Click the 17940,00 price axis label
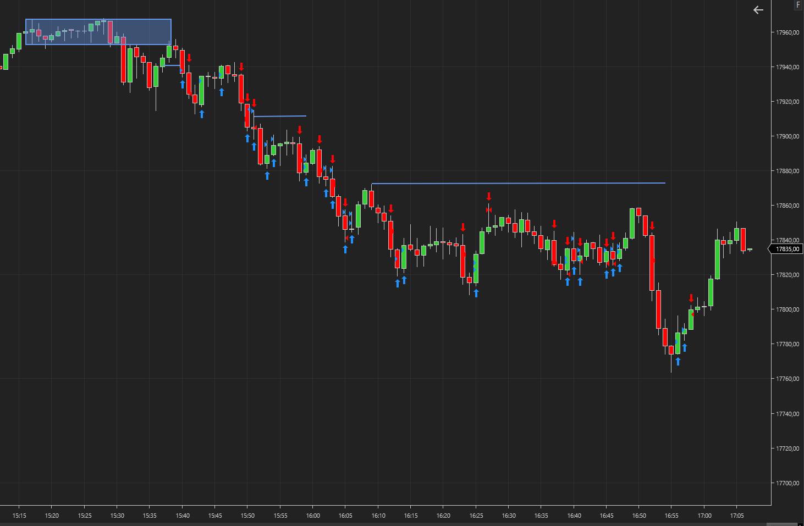The height and width of the screenshot is (526, 804). coord(788,67)
